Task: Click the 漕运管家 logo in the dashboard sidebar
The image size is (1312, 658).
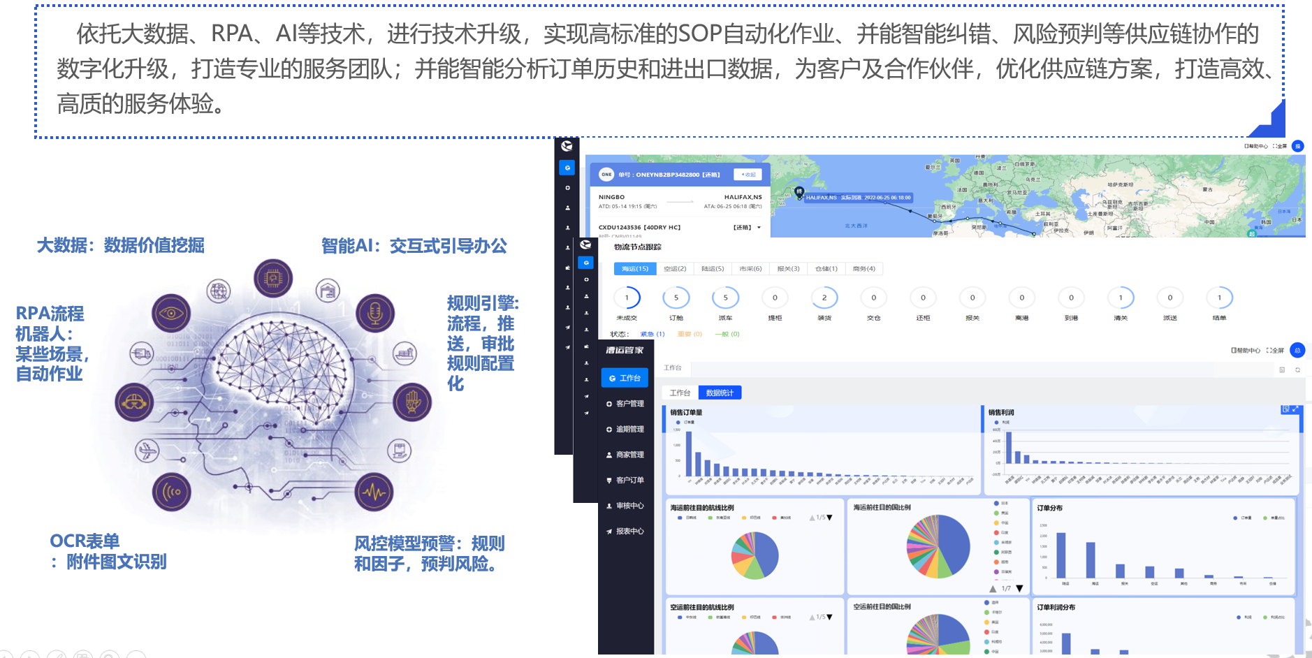Action: 625,351
